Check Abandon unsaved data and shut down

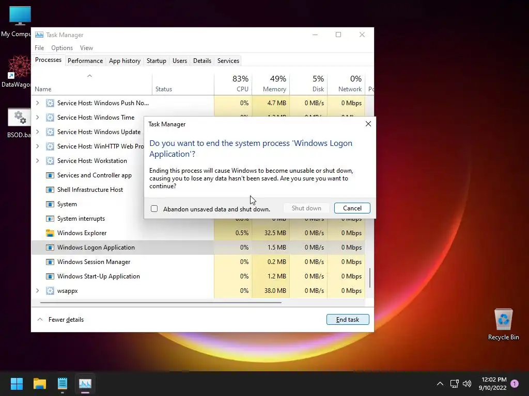[x=154, y=209]
